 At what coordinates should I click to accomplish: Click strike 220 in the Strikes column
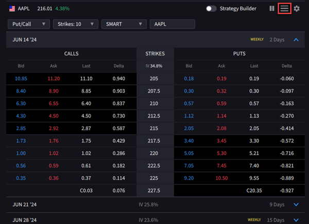click(x=154, y=153)
